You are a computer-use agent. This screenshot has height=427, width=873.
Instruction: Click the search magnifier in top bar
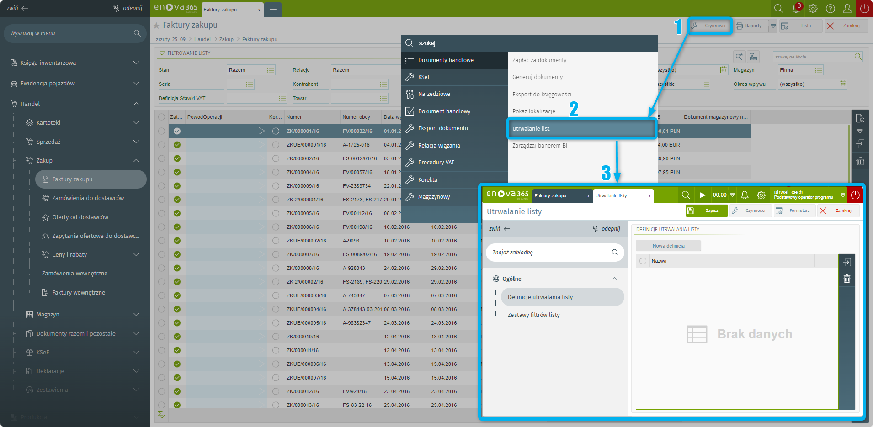click(778, 9)
